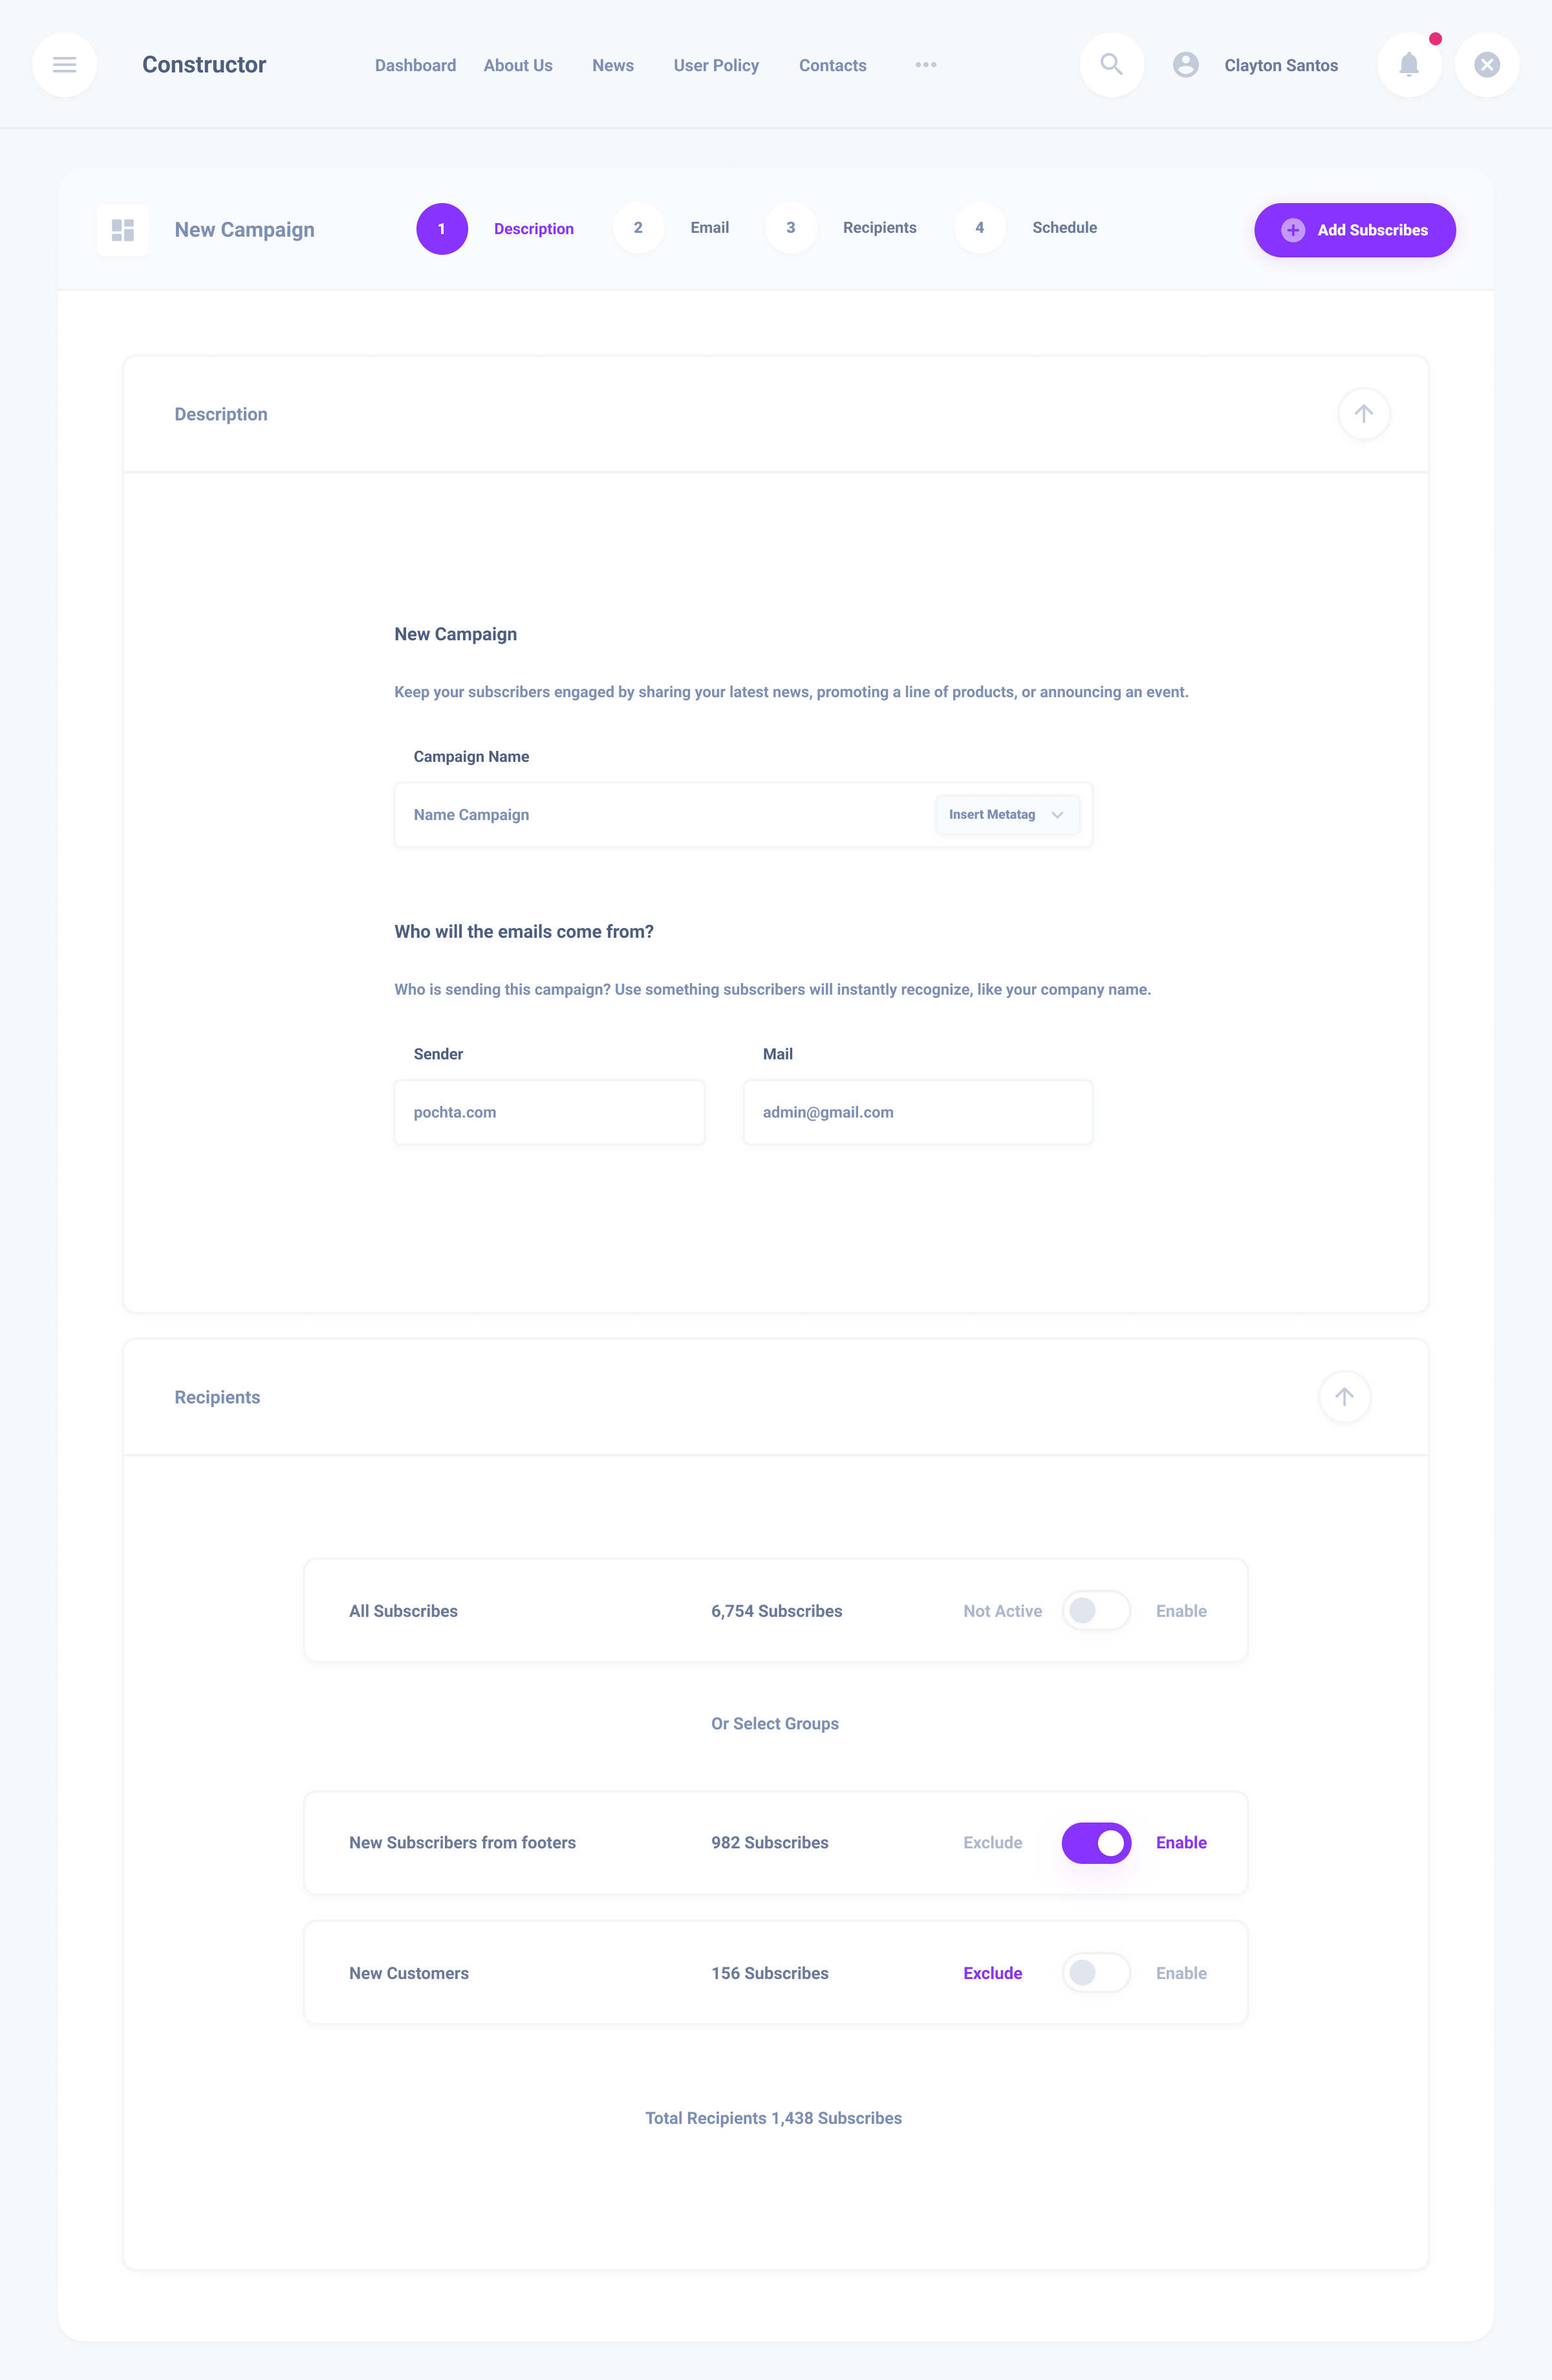Viewport: 1552px width, 2380px height.
Task: Collapse the Description section
Action: 1363,414
